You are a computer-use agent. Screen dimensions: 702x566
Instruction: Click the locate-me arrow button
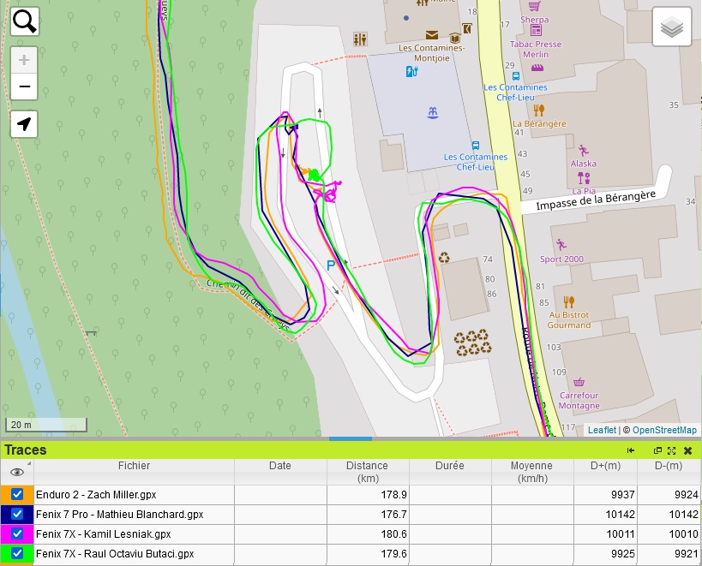[x=25, y=124]
